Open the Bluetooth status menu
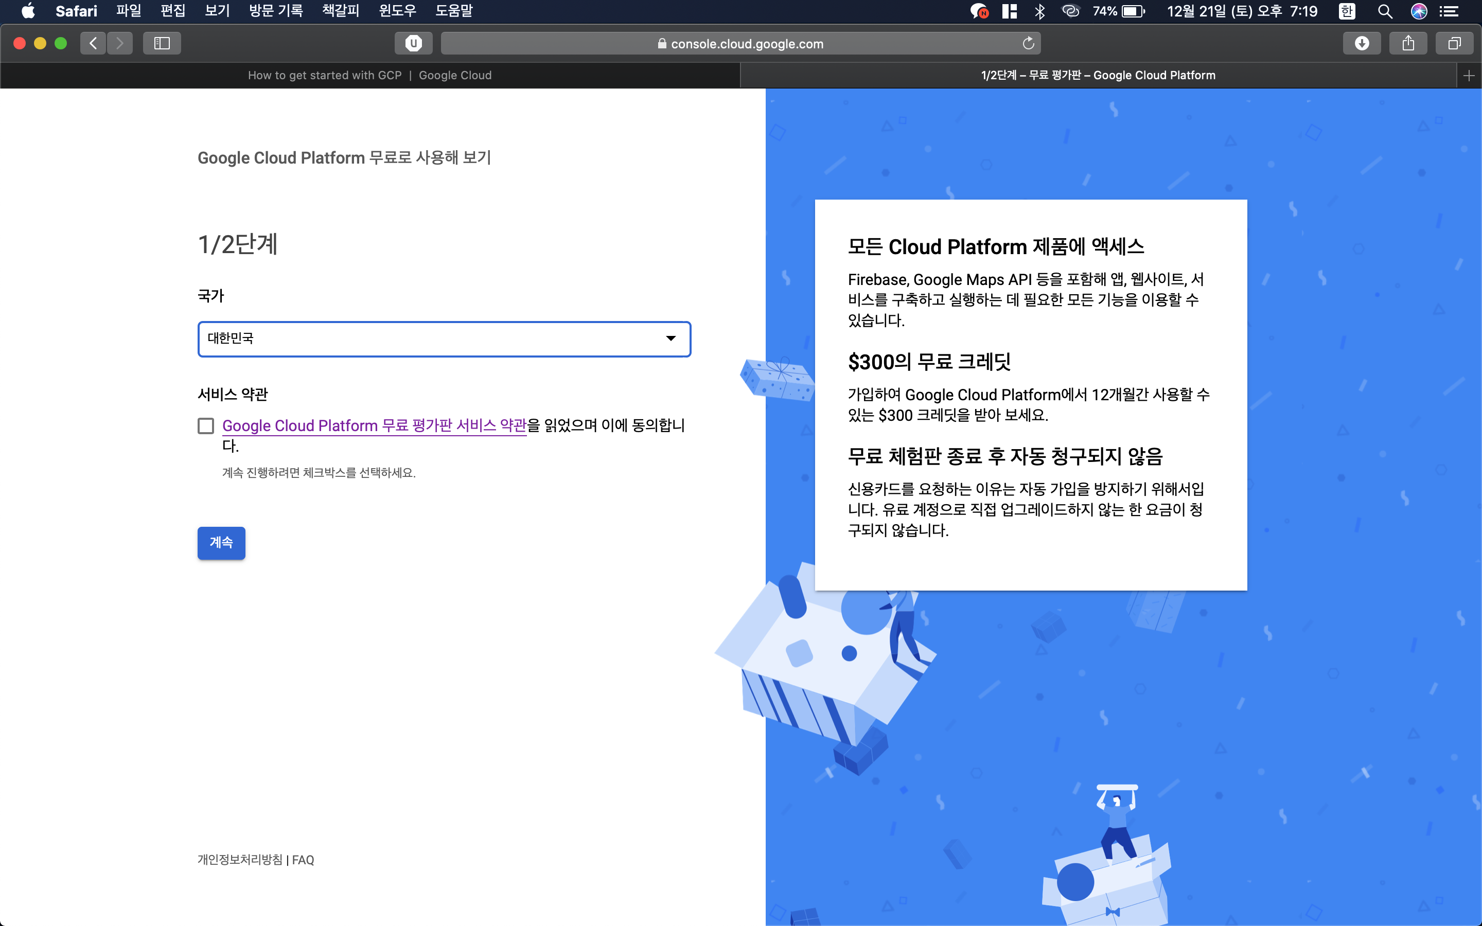The image size is (1482, 926). 1039,11
